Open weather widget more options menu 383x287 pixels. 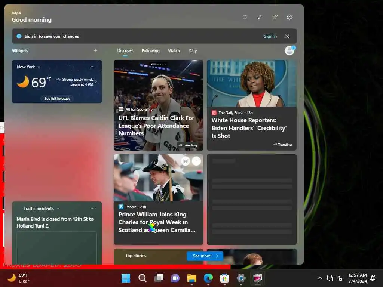92,67
